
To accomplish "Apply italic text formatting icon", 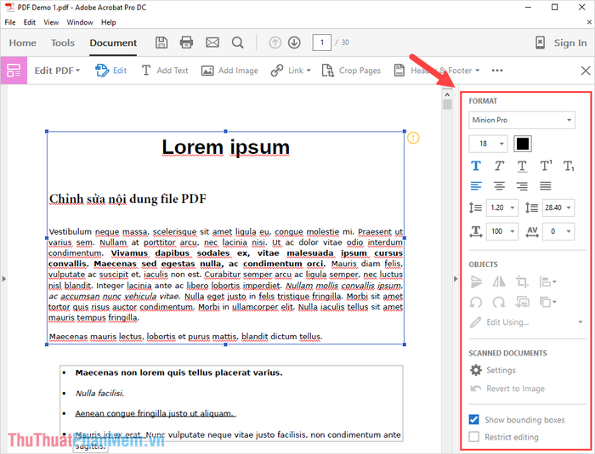I will tap(500, 166).
